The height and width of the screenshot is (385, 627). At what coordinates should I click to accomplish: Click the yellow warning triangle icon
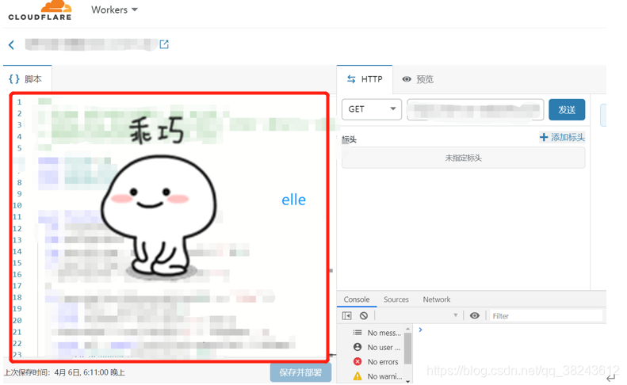[357, 376]
